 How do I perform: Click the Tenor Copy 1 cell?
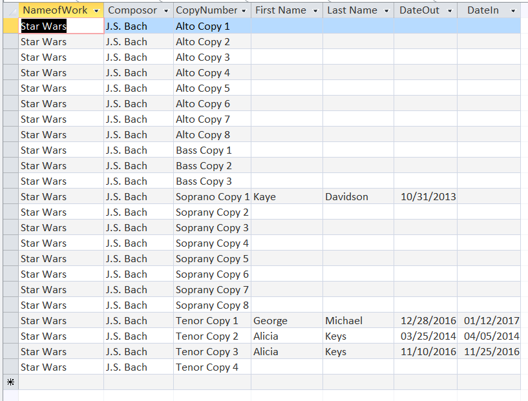tap(212, 320)
